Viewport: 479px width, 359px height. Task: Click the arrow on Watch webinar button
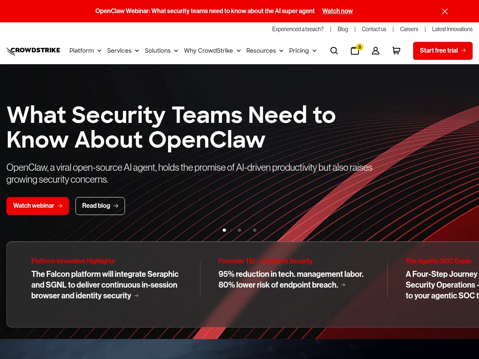[x=59, y=206]
